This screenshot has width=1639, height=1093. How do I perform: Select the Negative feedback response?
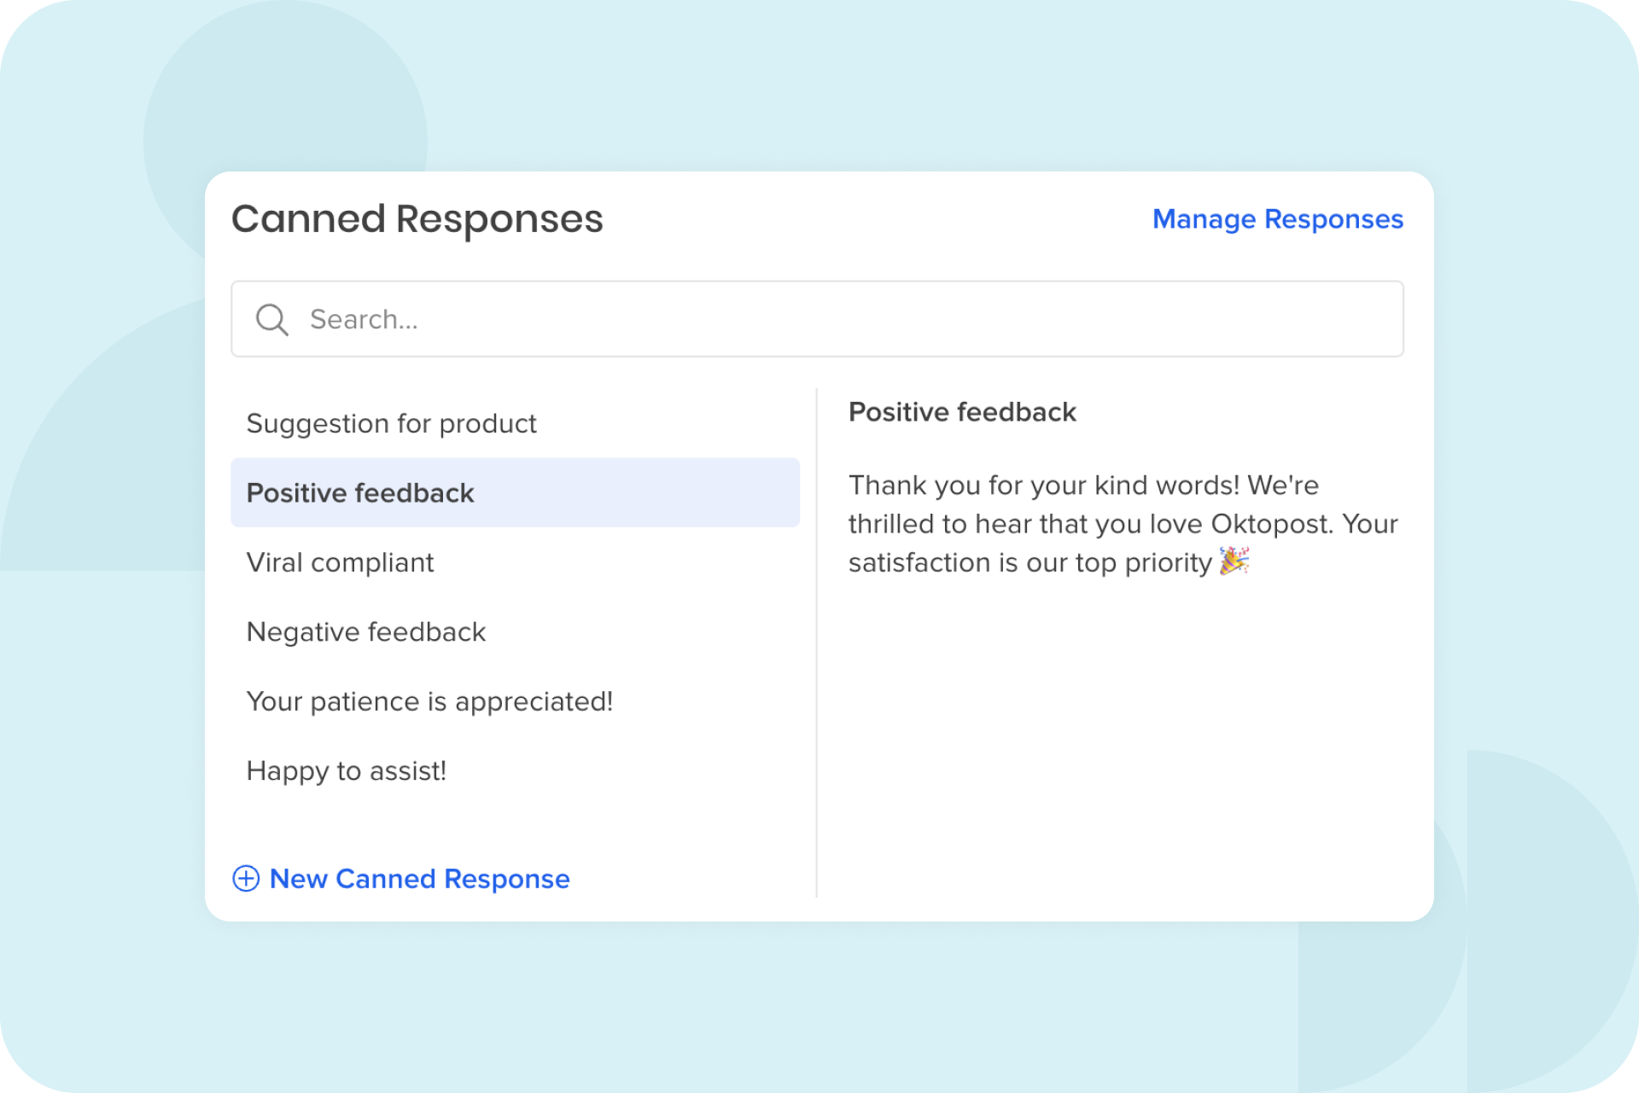[x=365, y=631]
